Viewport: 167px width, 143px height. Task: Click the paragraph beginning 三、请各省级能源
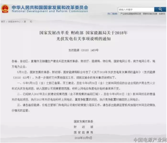83,108
